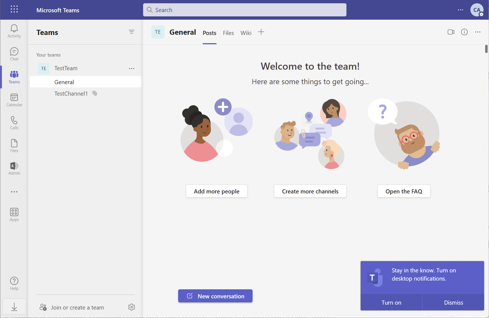
Task: Click the FAQ illustration with question mark
Action: (404, 134)
